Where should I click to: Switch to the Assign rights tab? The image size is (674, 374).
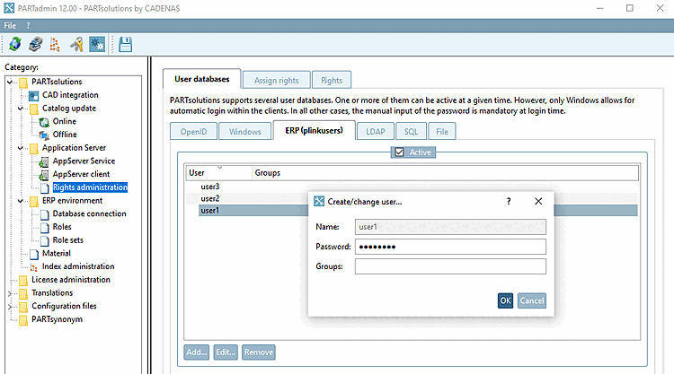277,80
